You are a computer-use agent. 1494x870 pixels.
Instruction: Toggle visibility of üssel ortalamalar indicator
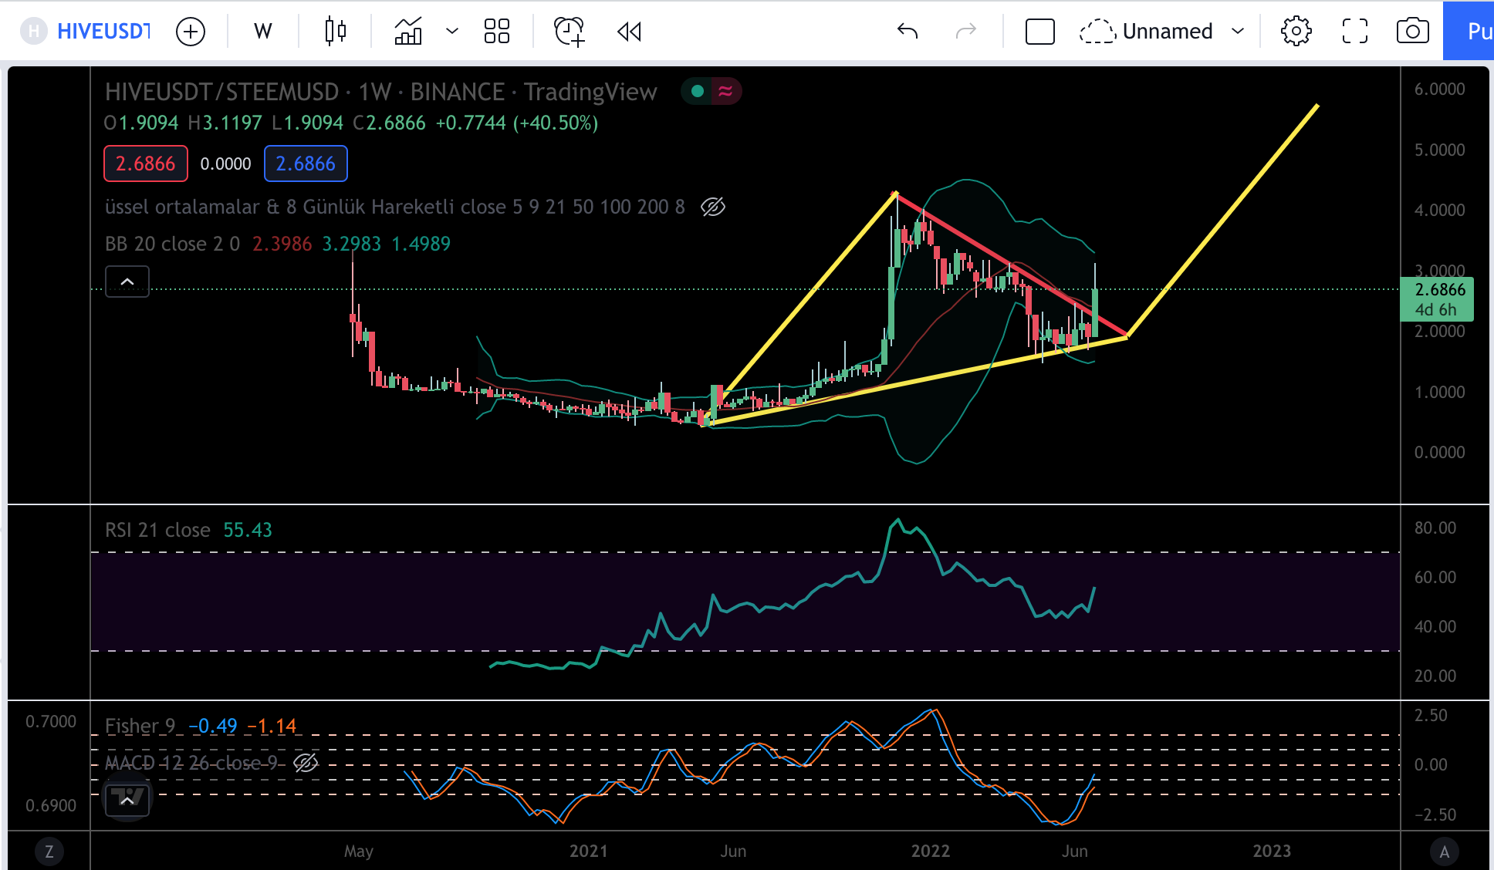pos(713,207)
